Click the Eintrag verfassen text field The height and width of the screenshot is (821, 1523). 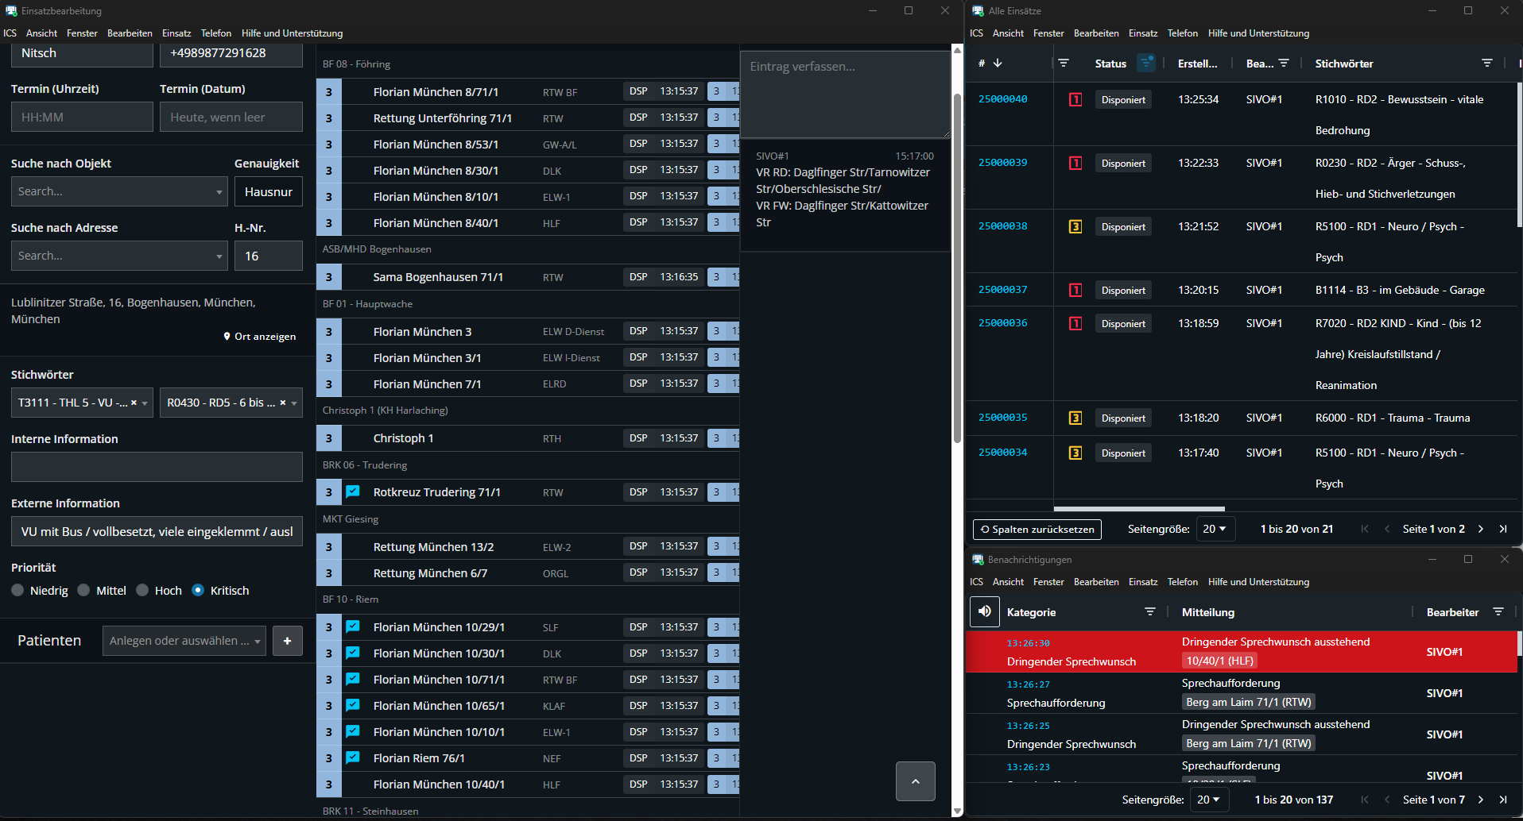844,94
